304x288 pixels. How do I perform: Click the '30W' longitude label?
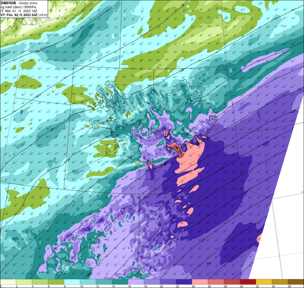click(x=22, y=111)
